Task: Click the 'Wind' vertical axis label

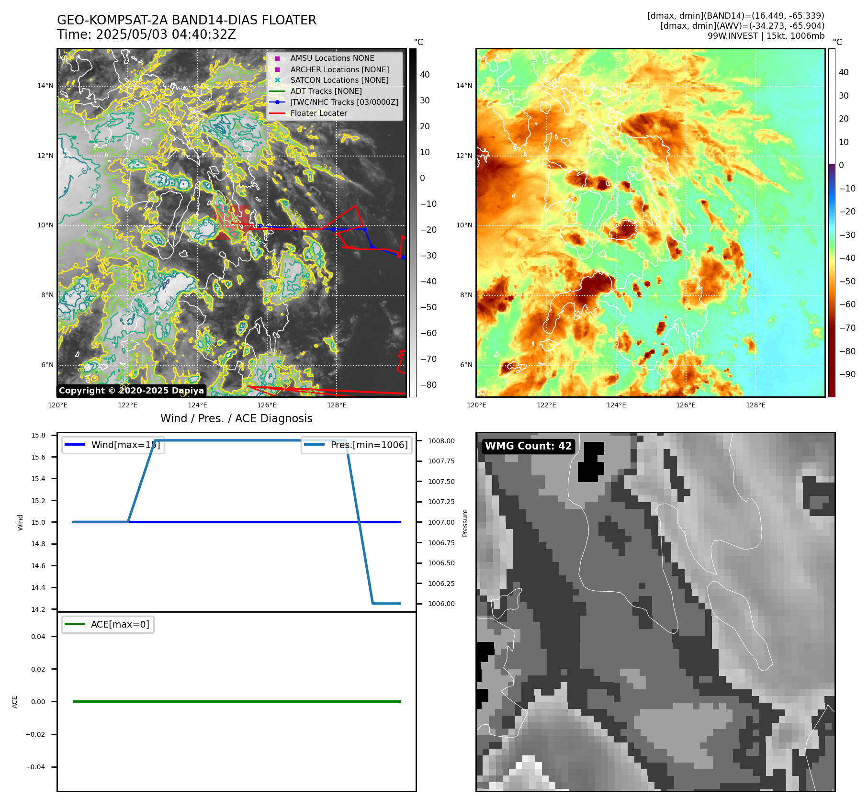Action: coord(20,522)
